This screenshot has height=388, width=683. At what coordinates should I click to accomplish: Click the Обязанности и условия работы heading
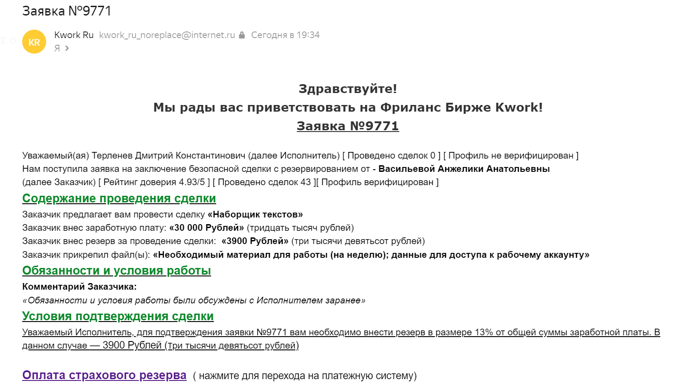pyautogui.click(x=117, y=271)
